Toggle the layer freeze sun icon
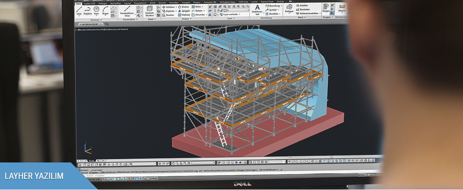This screenshot has height=190, width=463. click(x=219, y=11)
